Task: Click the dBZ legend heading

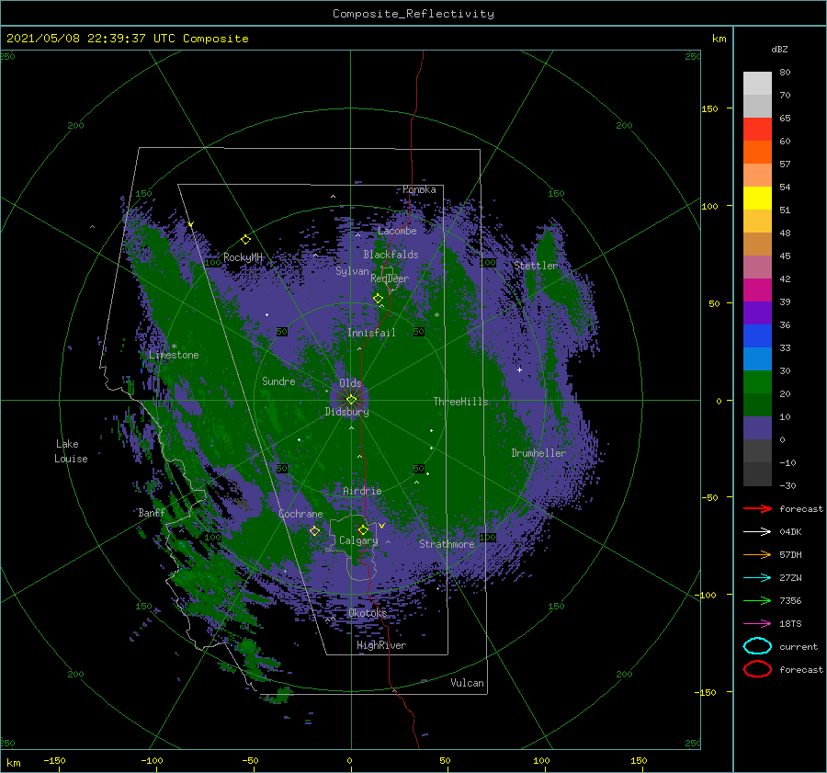Action: point(779,49)
